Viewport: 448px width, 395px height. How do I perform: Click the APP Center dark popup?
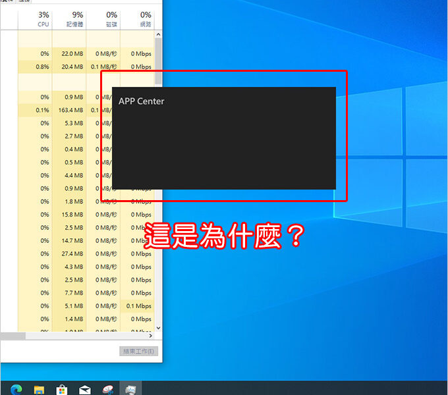click(224, 138)
